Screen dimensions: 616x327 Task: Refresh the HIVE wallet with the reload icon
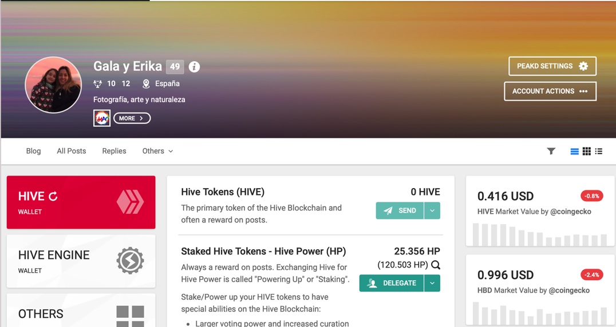(x=53, y=196)
